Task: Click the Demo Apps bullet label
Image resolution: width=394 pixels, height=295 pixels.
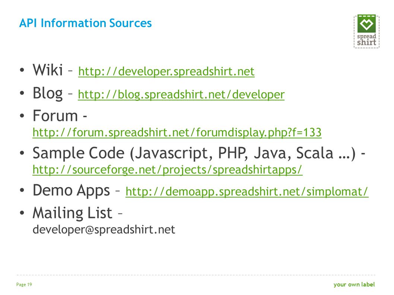Action: [x=72, y=190]
